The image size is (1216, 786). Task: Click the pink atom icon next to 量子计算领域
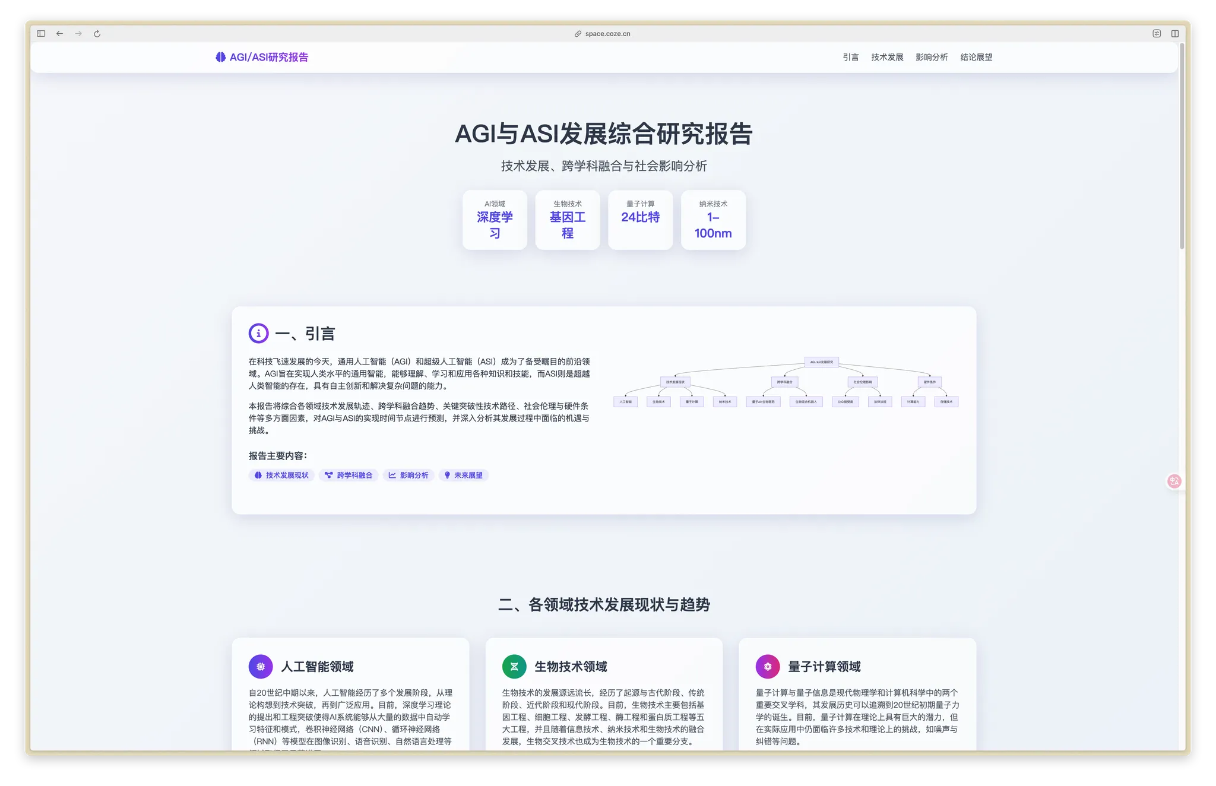click(x=767, y=666)
